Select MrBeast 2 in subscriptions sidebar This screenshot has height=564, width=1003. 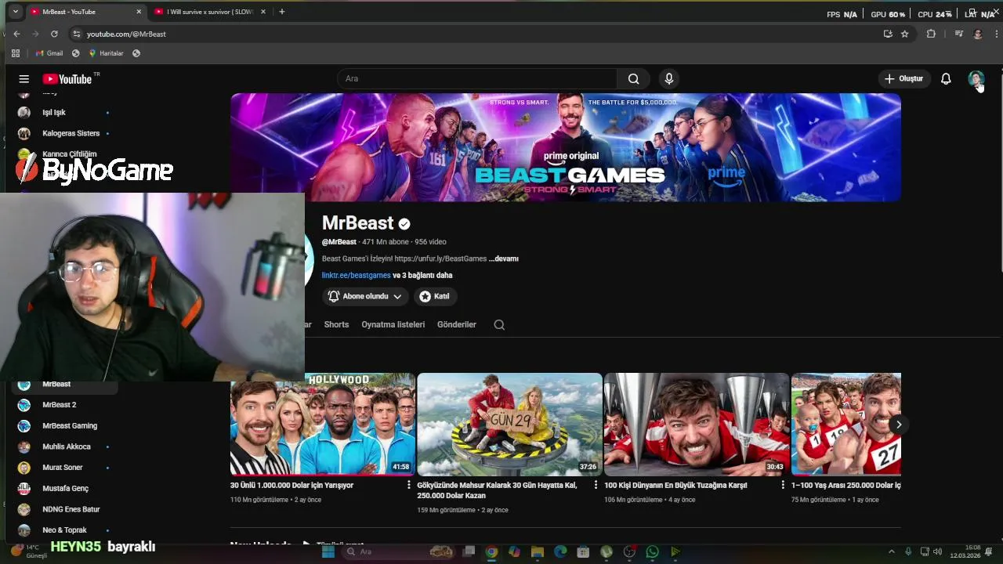click(x=60, y=405)
